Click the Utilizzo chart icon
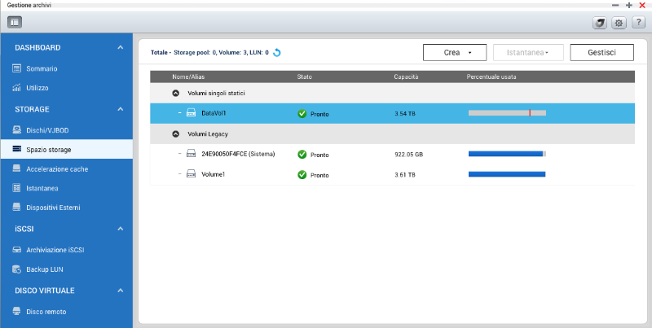652x328 pixels. tap(16, 87)
